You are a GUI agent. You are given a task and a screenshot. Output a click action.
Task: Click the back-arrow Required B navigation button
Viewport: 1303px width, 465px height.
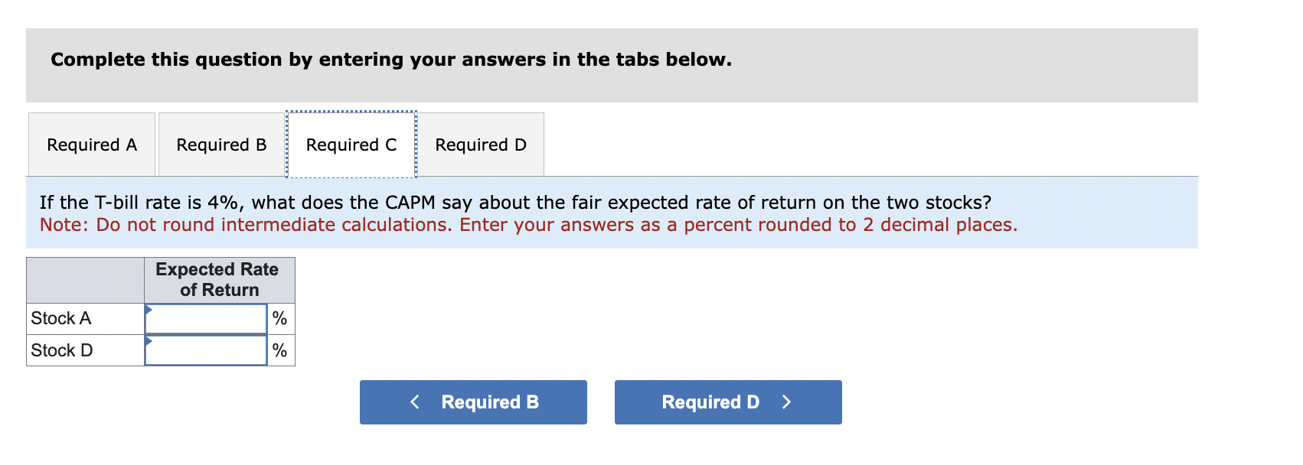(472, 402)
